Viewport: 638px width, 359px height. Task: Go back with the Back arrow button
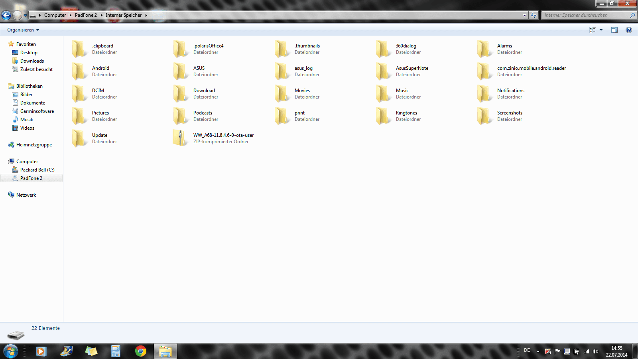6,15
